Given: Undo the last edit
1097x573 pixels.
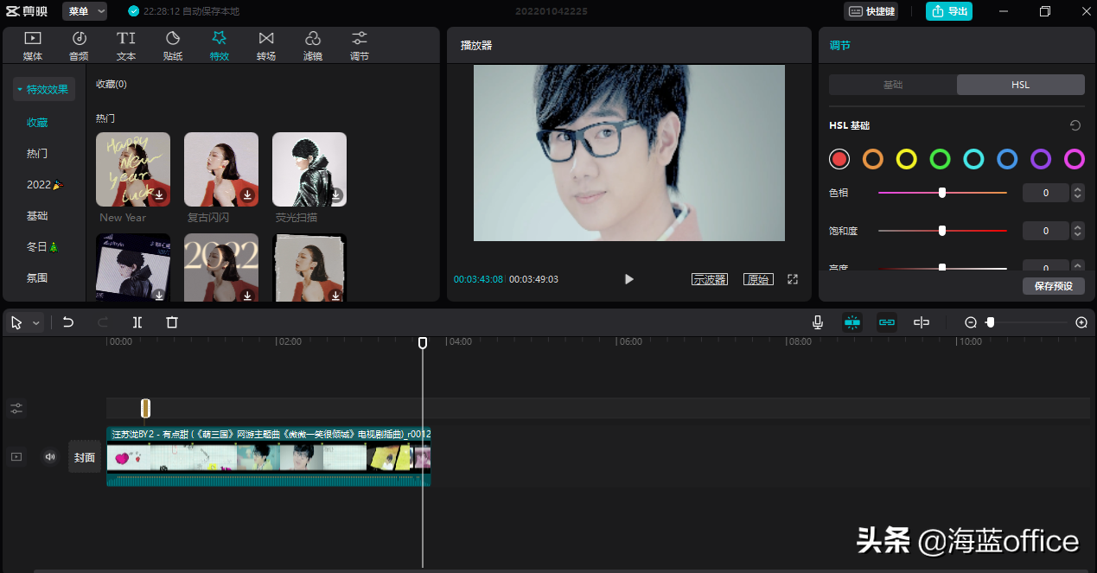Looking at the screenshot, I should [68, 322].
